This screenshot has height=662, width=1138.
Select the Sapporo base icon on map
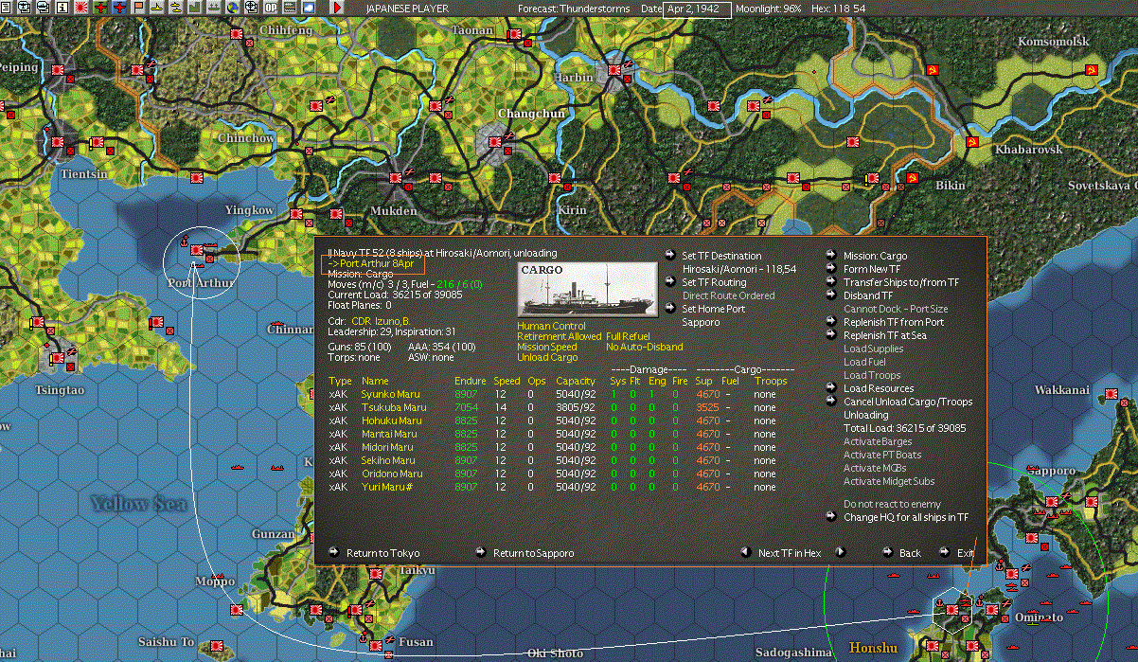(x=1052, y=501)
